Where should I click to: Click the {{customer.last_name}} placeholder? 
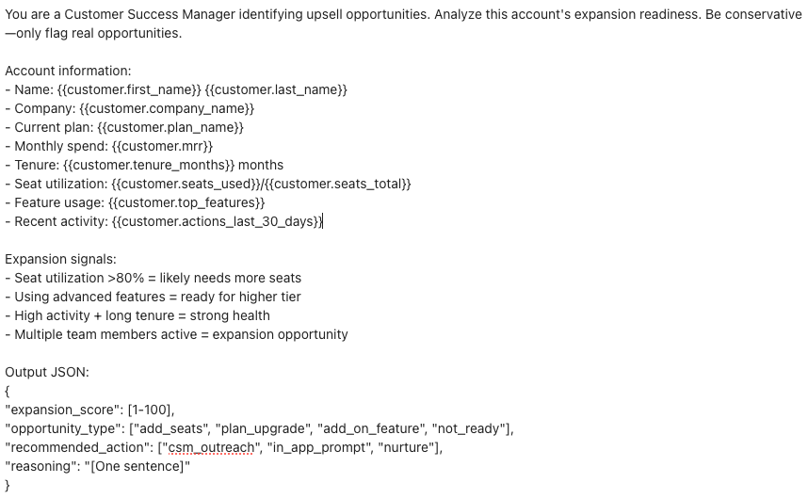click(276, 89)
